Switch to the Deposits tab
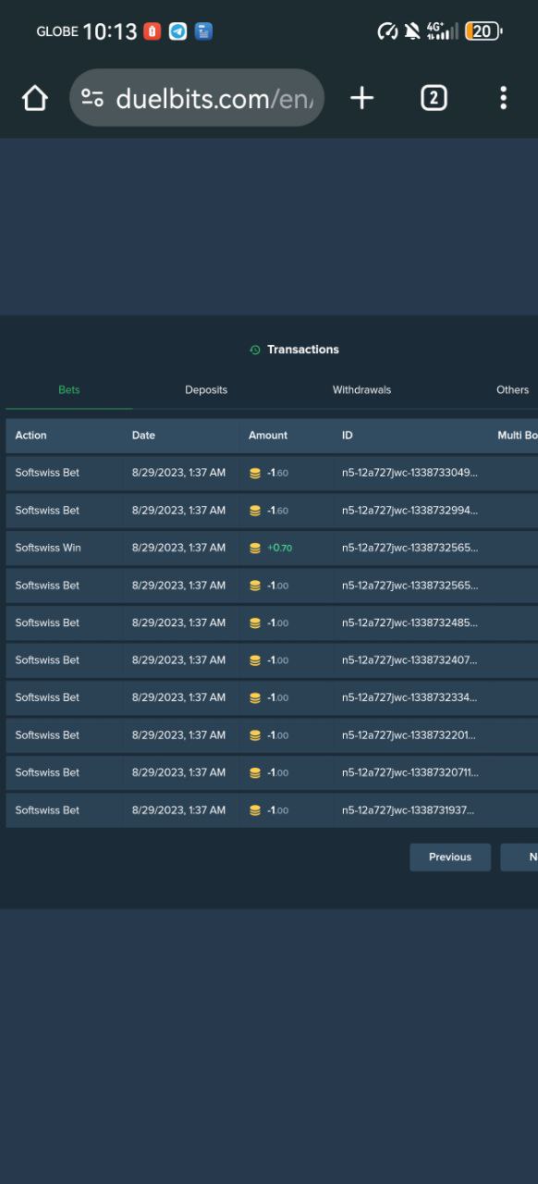This screenshot has width=538, height=1184. click(x=206, y=390)
